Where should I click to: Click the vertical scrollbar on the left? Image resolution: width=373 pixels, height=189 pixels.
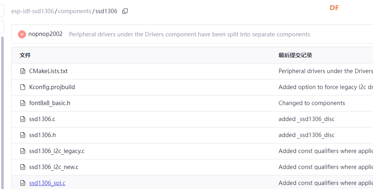click(2, 112)
